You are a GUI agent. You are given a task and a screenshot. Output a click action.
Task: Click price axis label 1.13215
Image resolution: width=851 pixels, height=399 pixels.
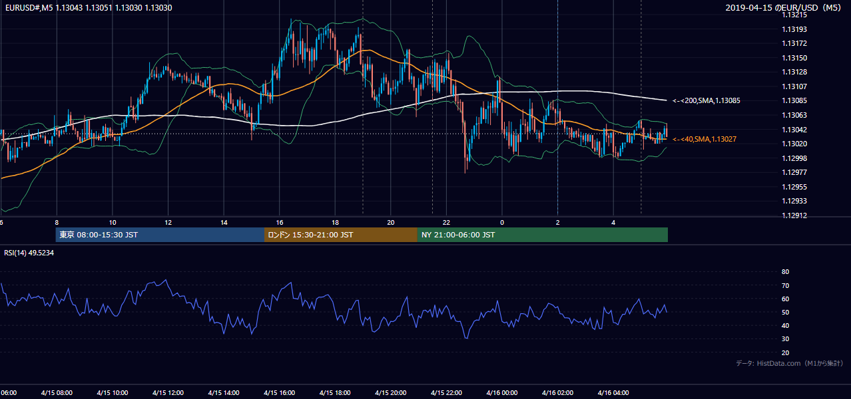(x=794, y=15)
